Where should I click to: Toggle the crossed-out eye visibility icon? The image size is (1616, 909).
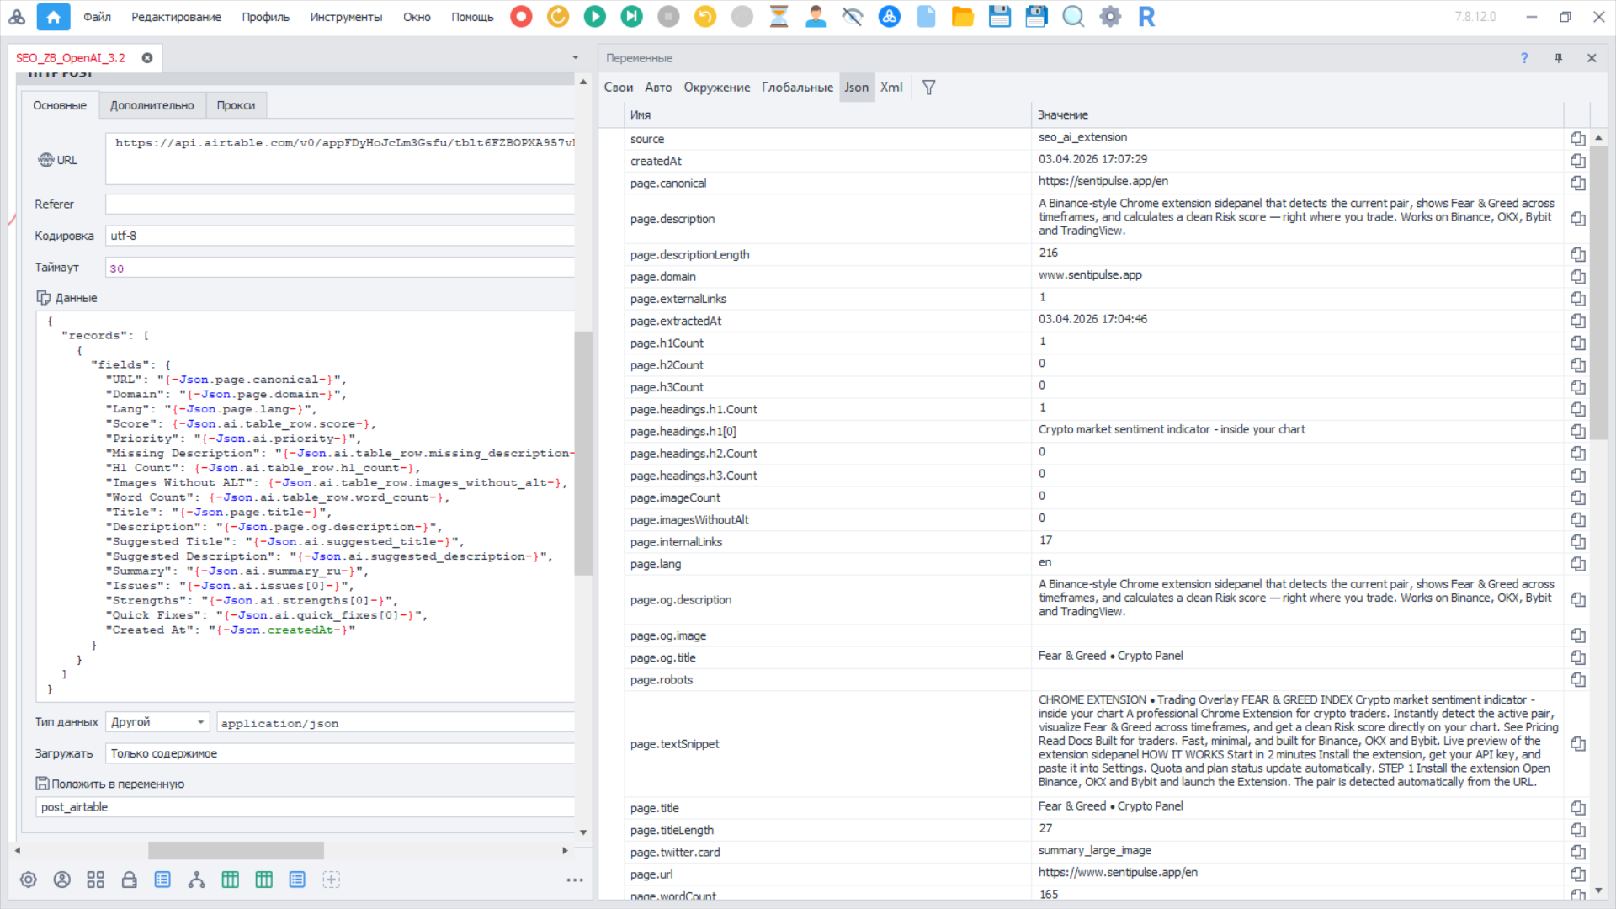pyautogui.click(x=852, y=17)
